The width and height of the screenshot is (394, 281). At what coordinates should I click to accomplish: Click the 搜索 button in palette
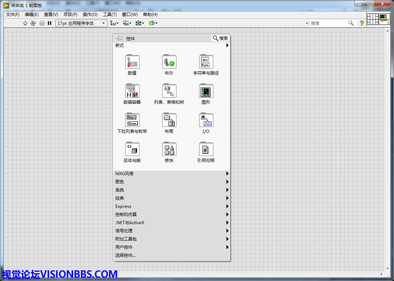(220, 38)
